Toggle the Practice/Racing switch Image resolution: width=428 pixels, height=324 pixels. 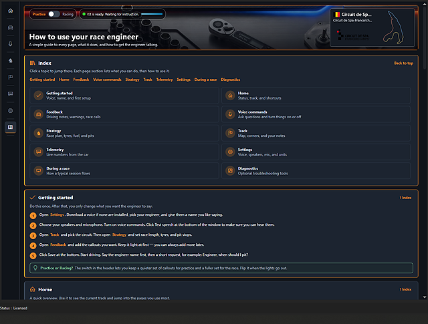click(53, 14)
